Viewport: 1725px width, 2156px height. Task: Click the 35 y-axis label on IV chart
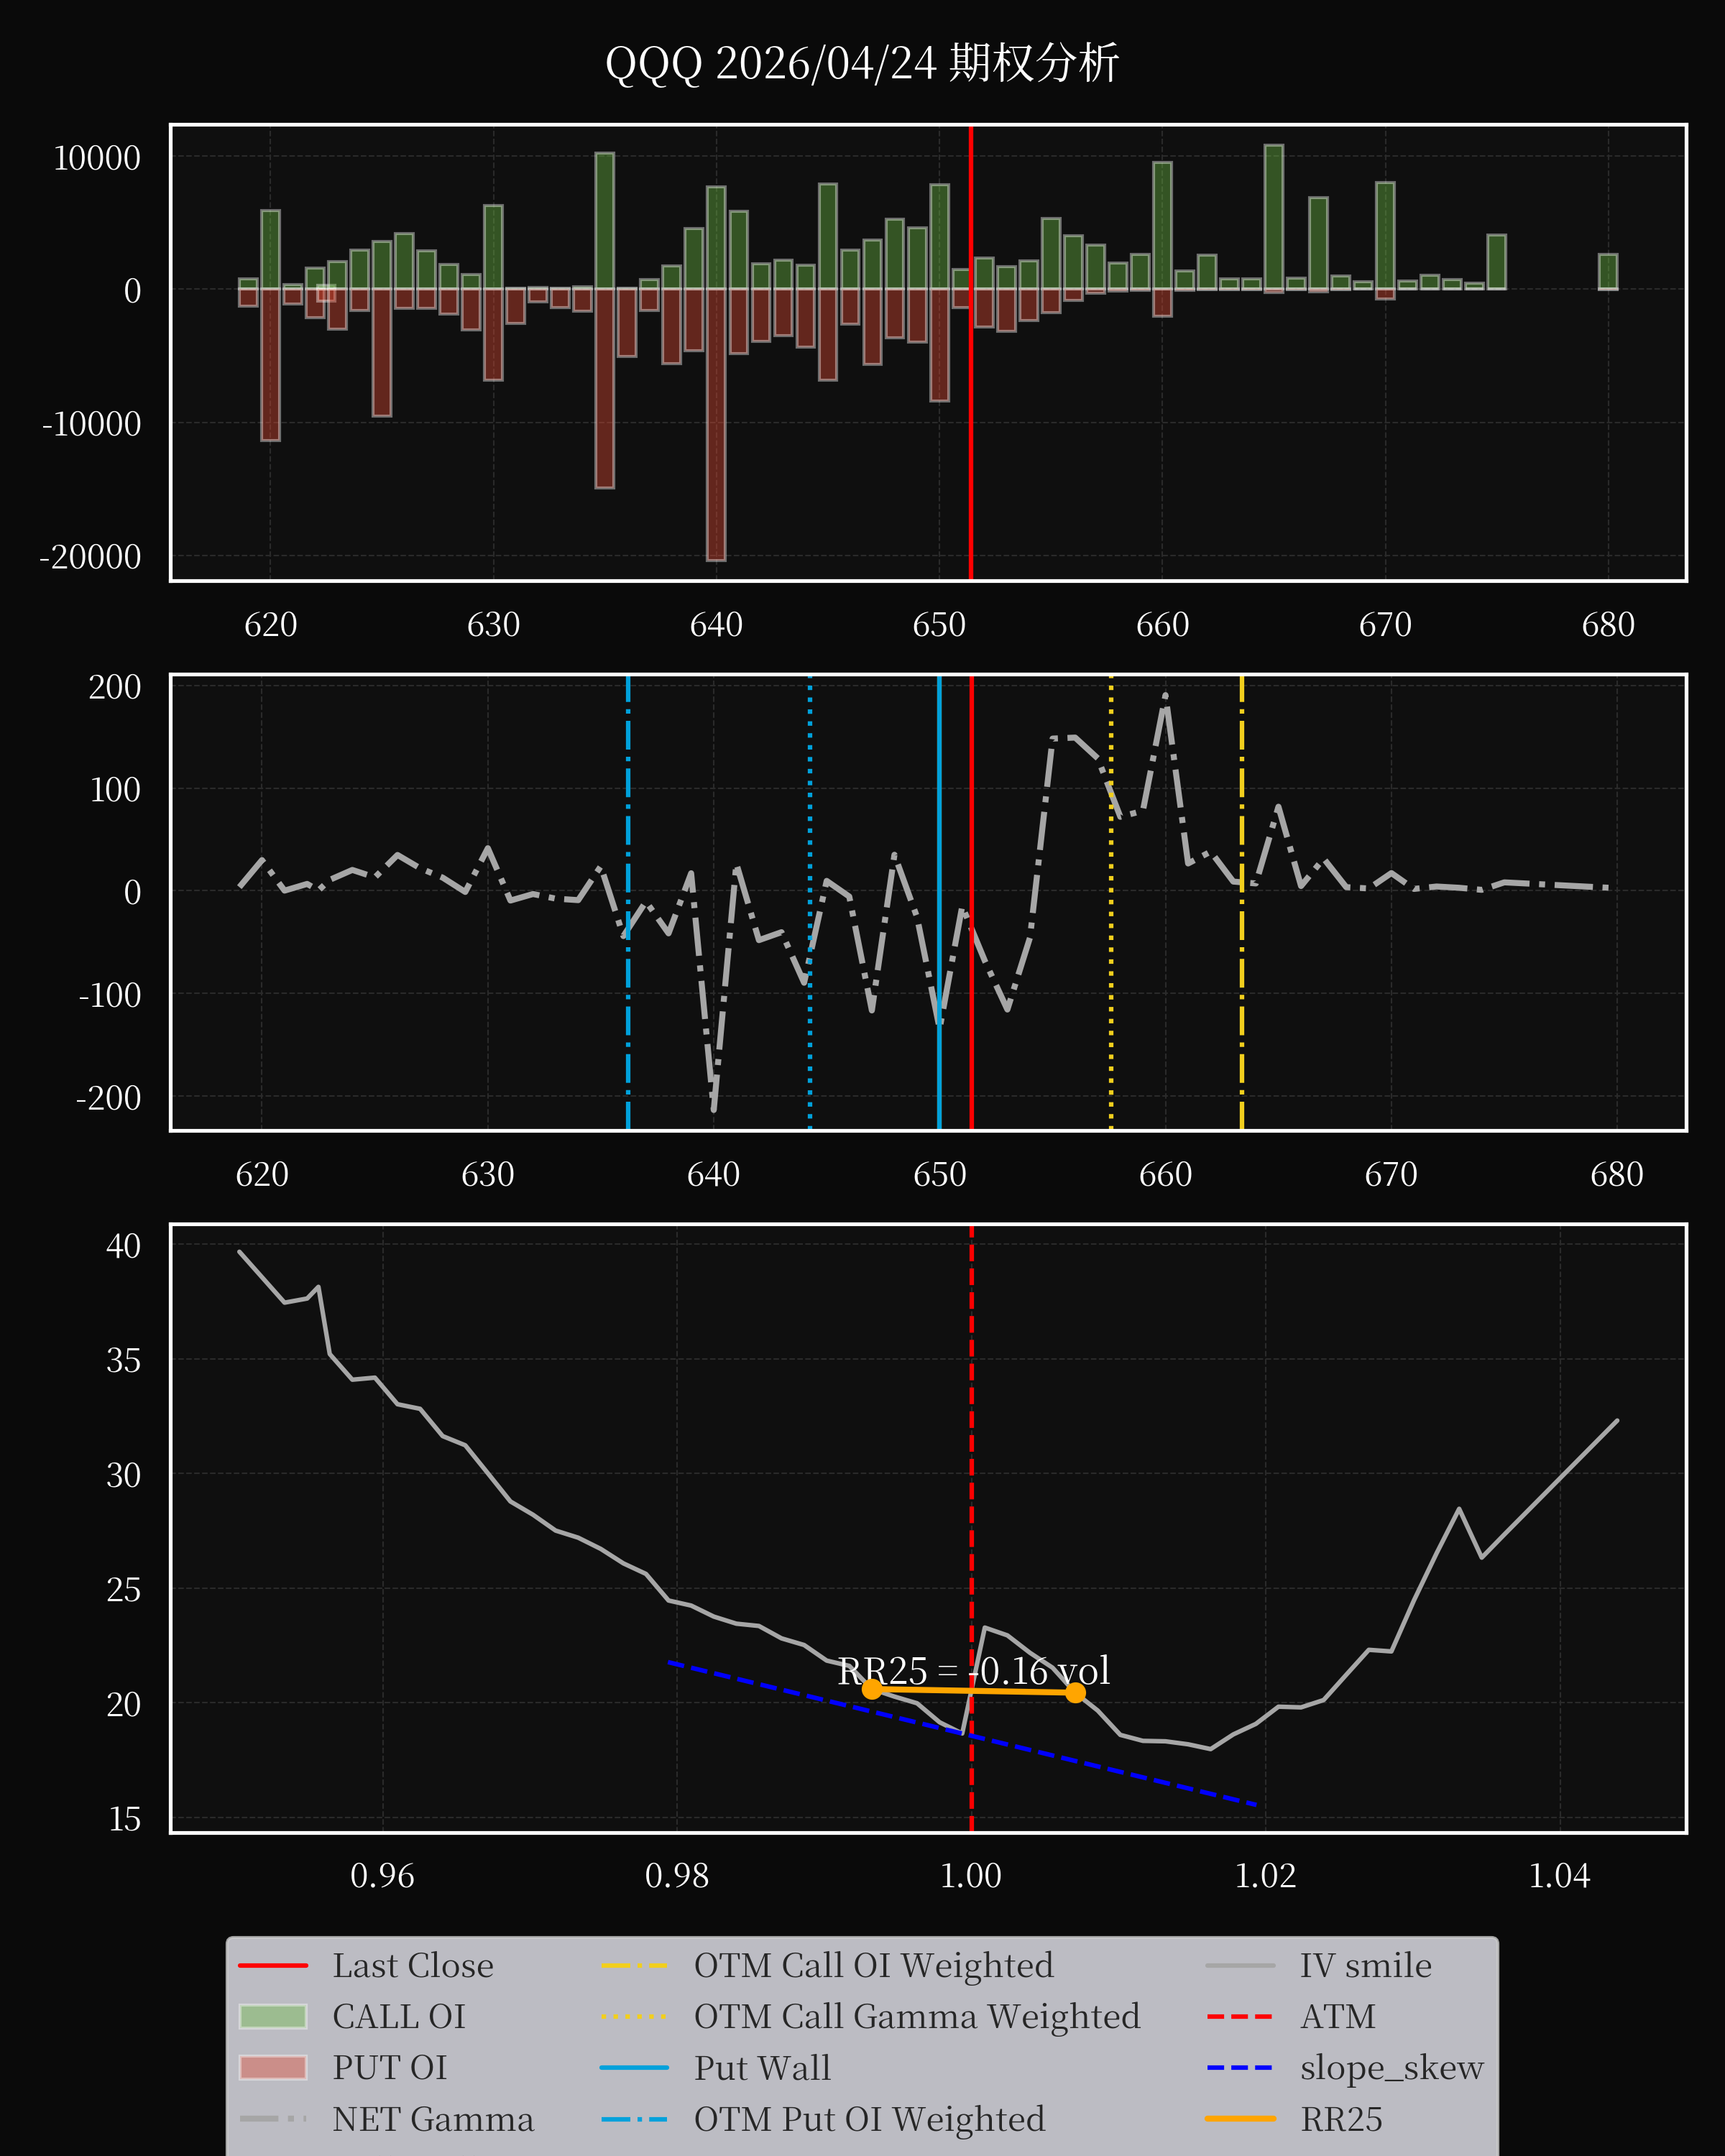click(x=124, y=1361)
